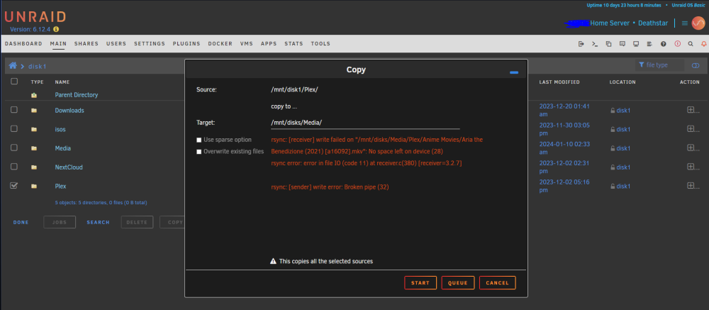Click the file type filter field

659,65
